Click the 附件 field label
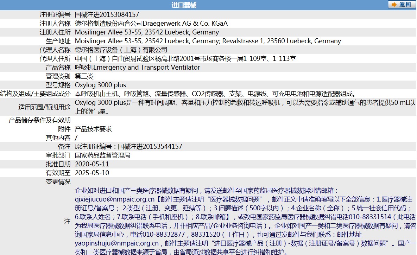417x255 pixels. pyautogui.click(x=64, y=129)
